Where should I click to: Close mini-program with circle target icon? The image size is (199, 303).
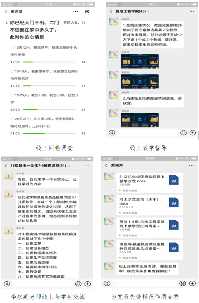point(87,12)
